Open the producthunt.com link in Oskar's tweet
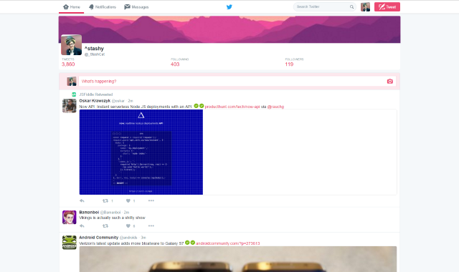 [232, 107]
